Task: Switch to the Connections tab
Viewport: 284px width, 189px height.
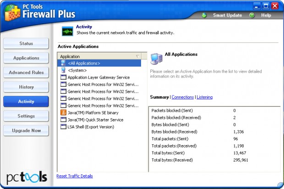Action: coord(182,97)
